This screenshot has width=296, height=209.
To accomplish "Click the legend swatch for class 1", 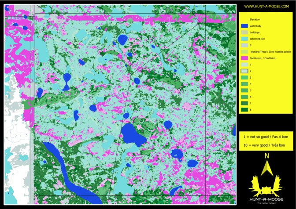I will 244,65.
